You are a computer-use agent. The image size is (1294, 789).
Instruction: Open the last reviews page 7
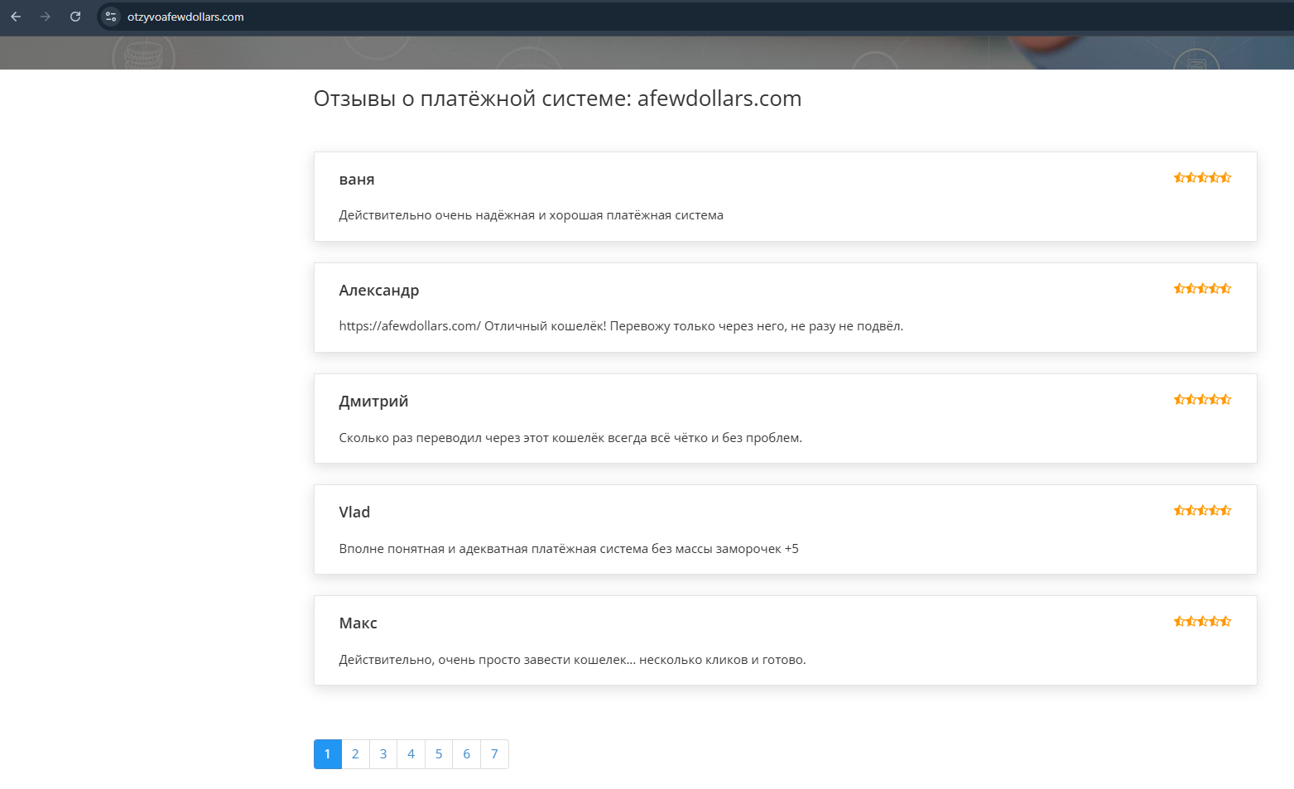tap(494, 754)
